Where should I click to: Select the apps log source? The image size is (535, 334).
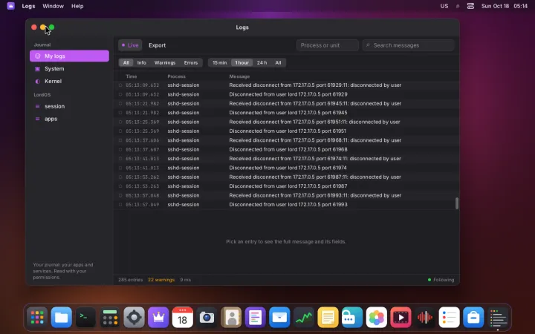[x=69, y=119]
